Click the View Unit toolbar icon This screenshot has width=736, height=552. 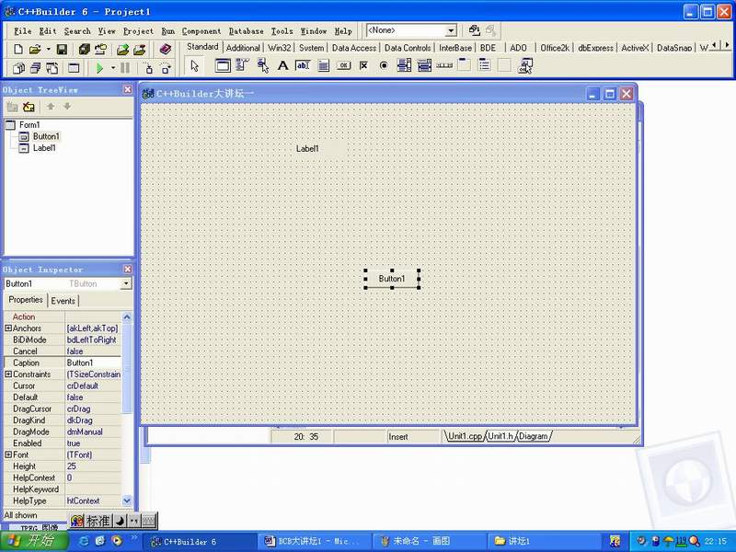[18, 68]
